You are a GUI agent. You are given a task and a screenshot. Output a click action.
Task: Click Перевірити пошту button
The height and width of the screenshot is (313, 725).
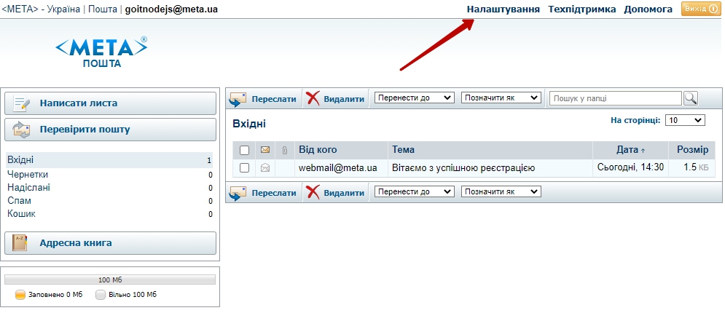click(x=111, y=130)
